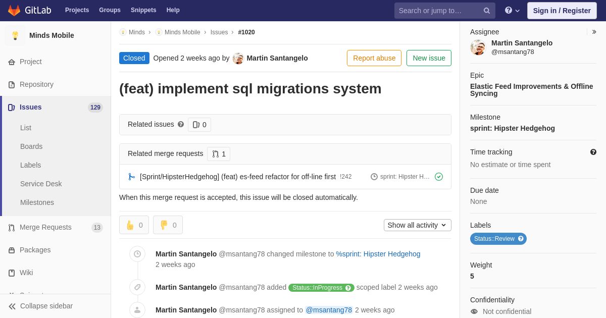
Task: Focus the Search or jump to field
Action: pos(437,11)
